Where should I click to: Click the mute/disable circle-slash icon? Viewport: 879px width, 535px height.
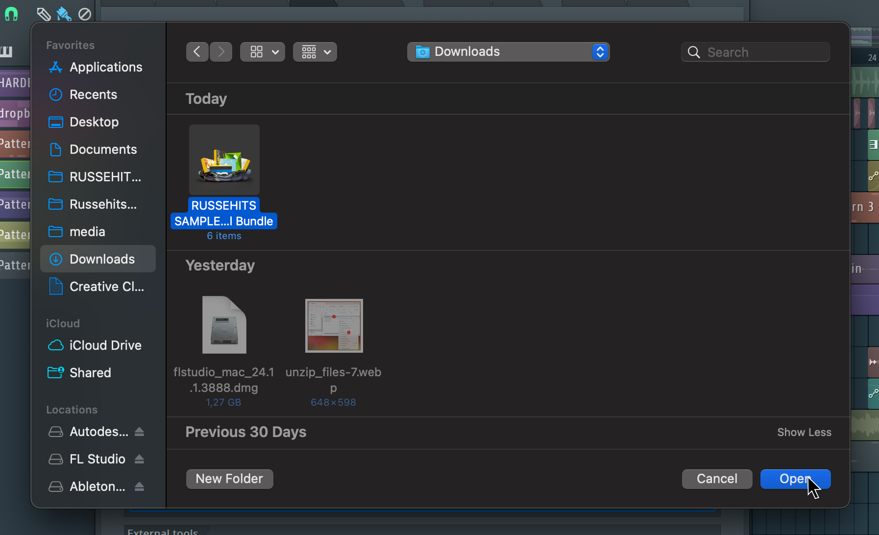pyautogui.click(x=85, y=14)
